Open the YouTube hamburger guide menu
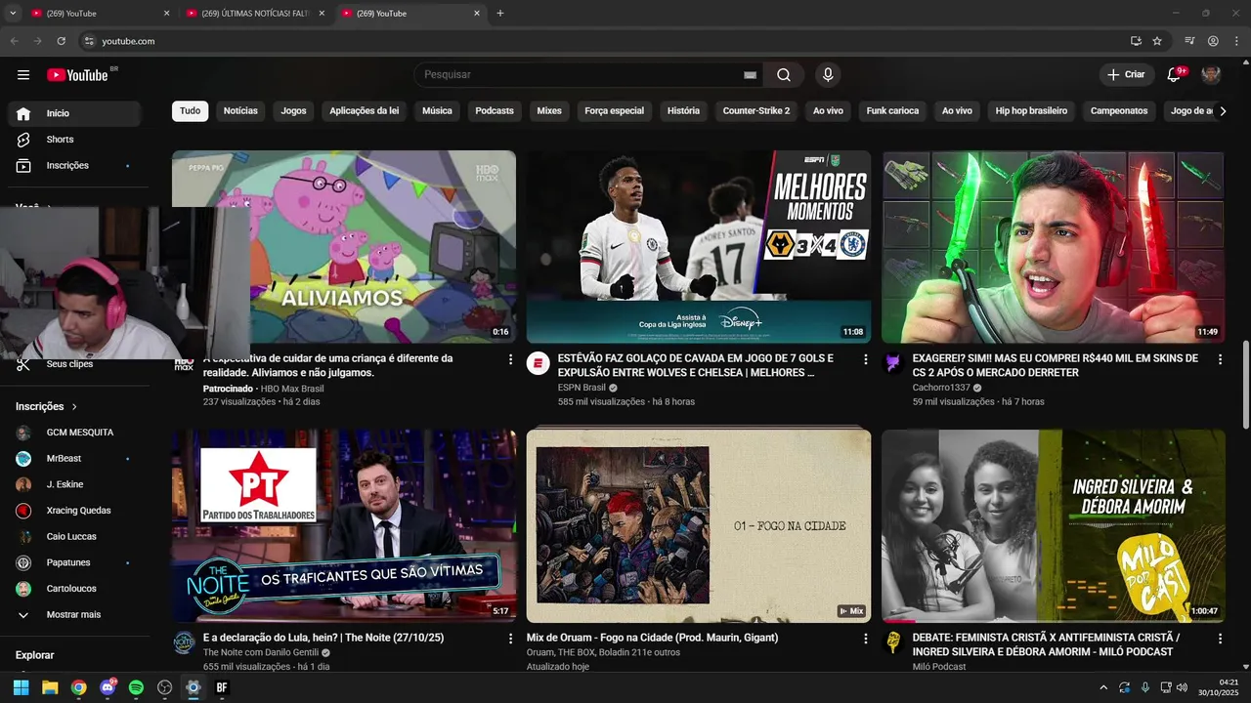1251x703 pixels. 23,75
